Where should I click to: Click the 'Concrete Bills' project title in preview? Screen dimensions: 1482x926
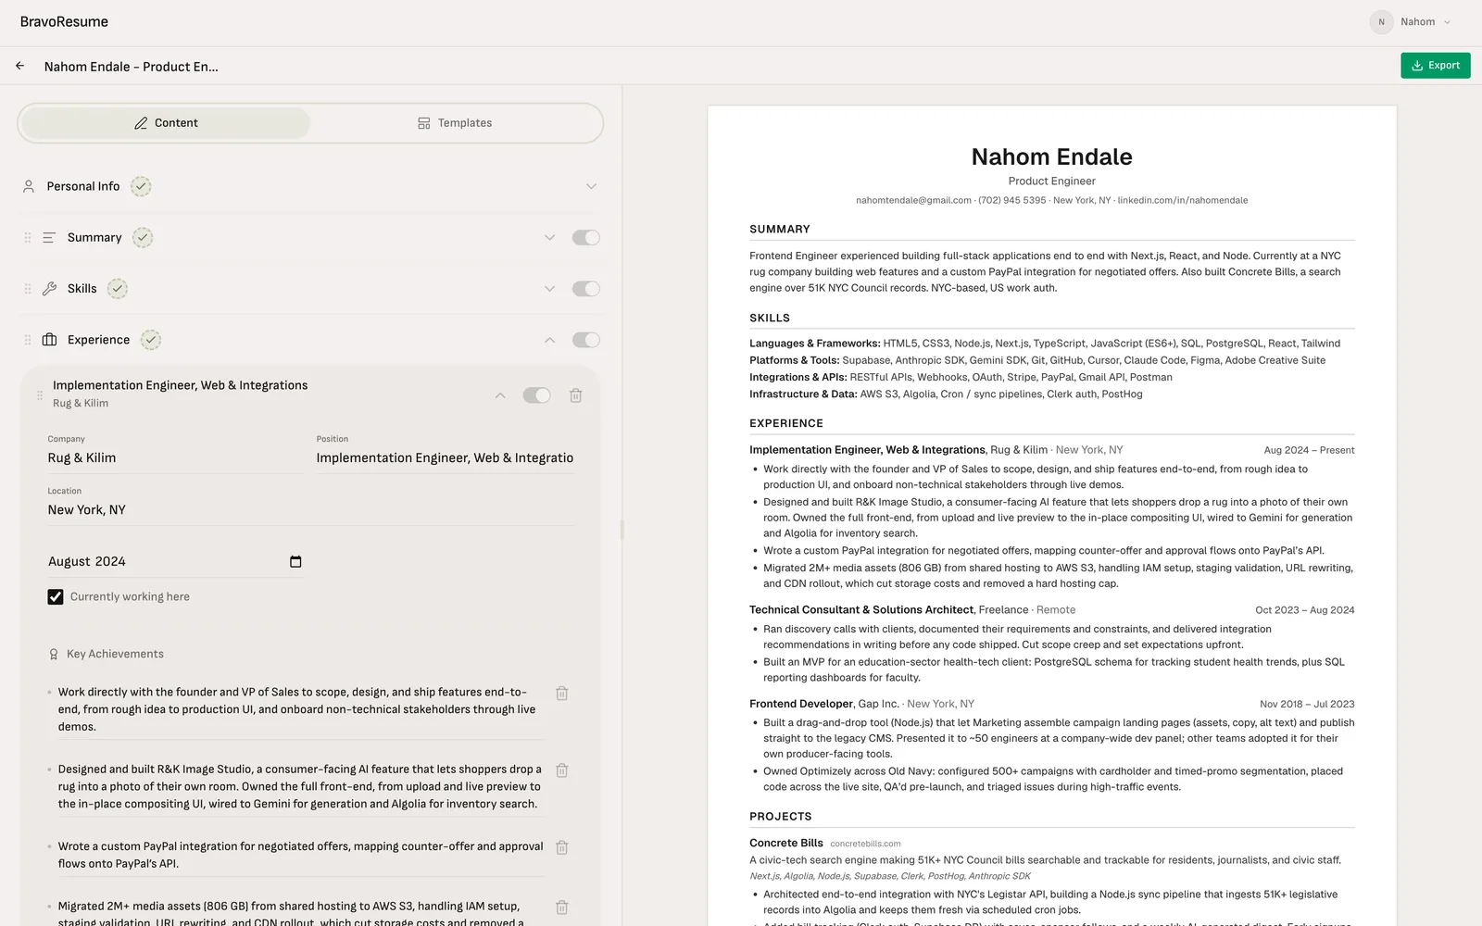pos(786,843)
